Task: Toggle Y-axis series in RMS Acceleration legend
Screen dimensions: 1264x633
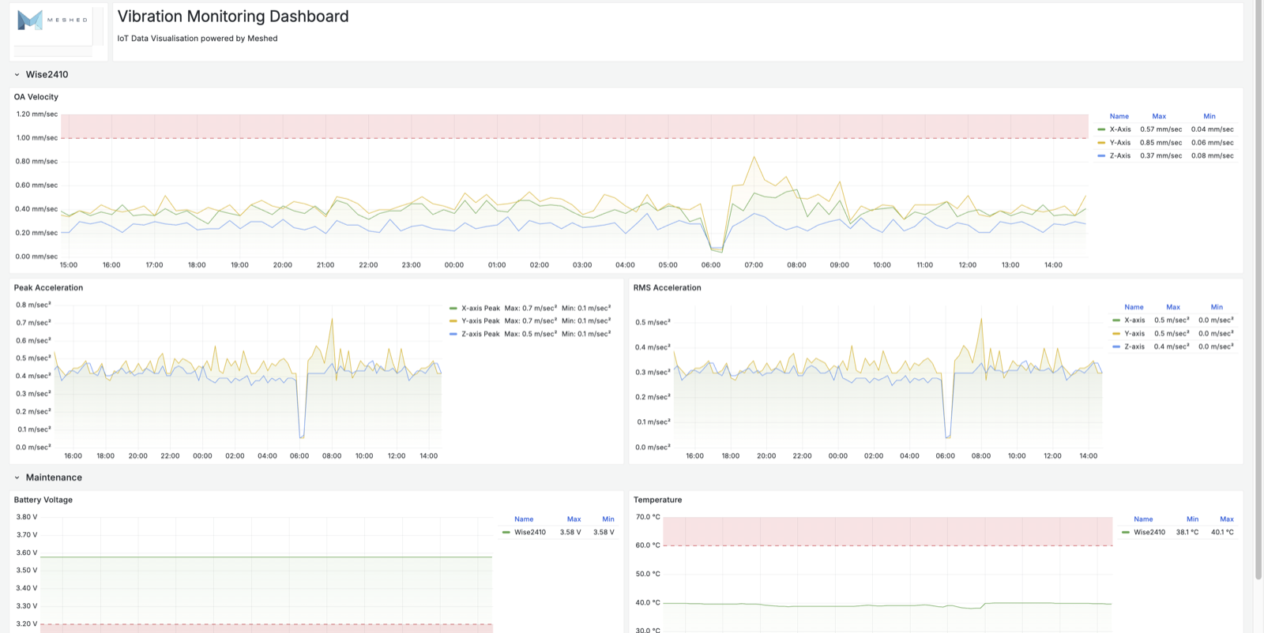Action: point(1134,334)
